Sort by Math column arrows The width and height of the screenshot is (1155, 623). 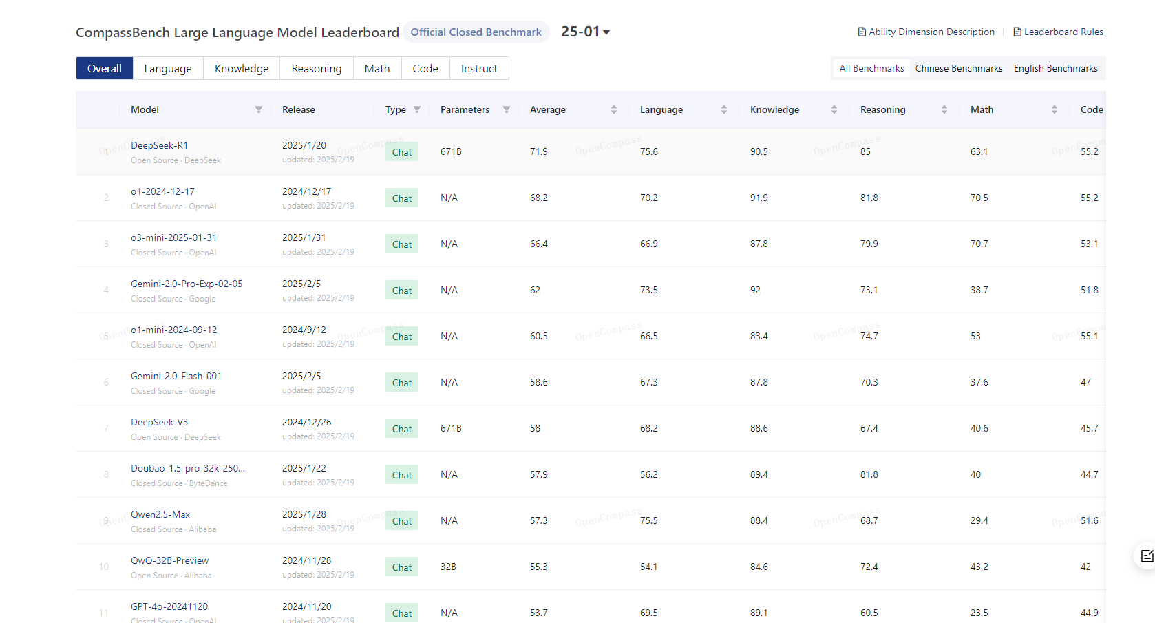point(1055,109)
